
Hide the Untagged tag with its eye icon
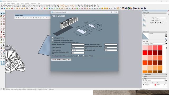(143, 85)
